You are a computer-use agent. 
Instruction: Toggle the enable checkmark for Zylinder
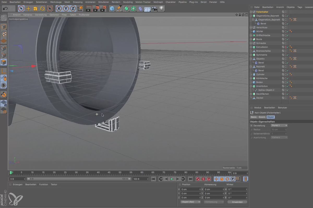click(287, 74)
